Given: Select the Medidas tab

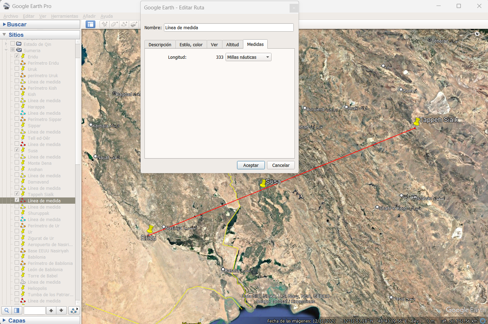Looking at the screenshot, I should (x=255, y=44).
